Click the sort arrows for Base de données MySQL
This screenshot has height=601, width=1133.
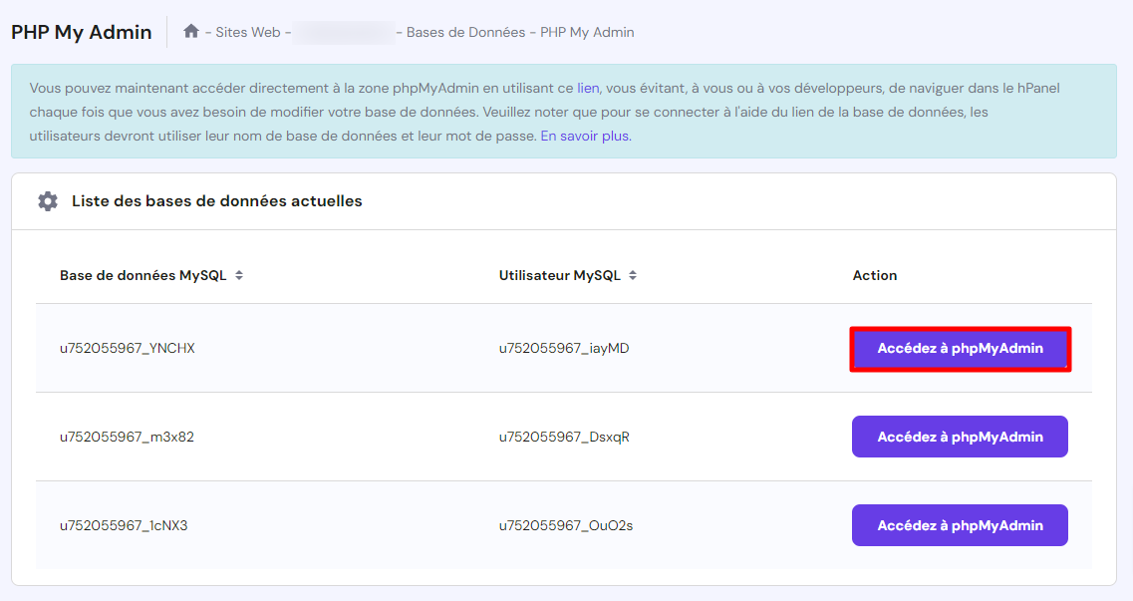coord(240,275)
